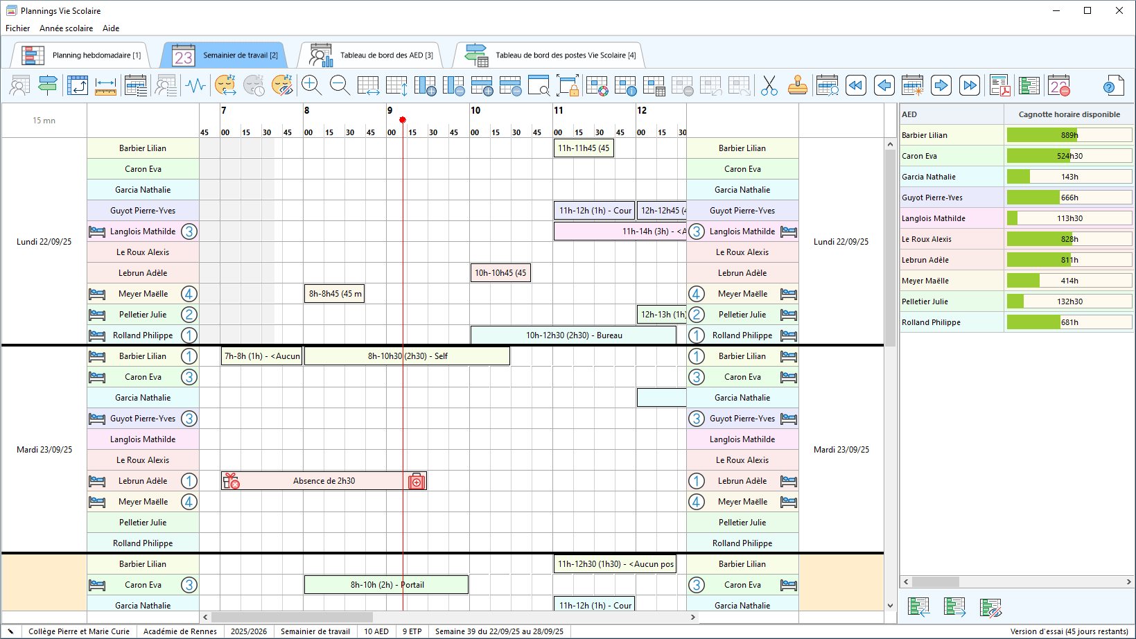This screenshot has height=639, width=1136.
Task: Go to next week with right arrow
Action: click(x=941, y=85)
